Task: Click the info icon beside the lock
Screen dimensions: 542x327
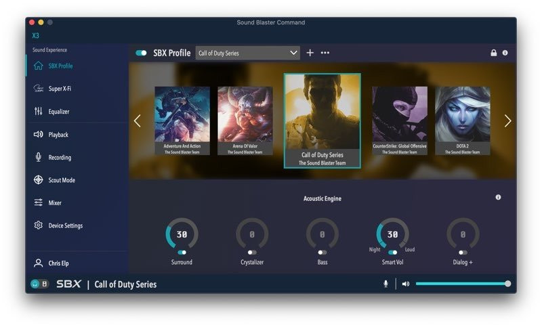Action: [x=505, y=53]
